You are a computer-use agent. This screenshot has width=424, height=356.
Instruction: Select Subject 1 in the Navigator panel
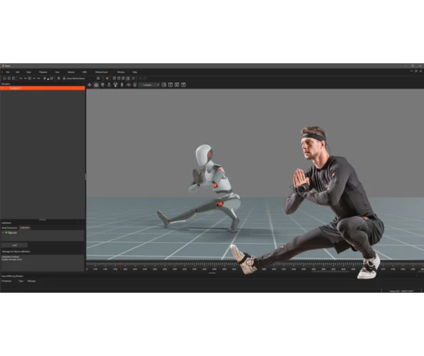(15, 88)
